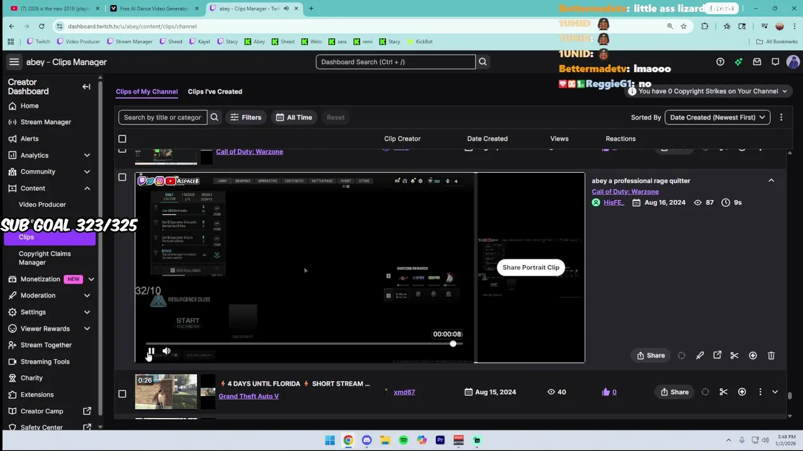Click Share Portrait Clip button
803x451 pixels.
[531, 267]
